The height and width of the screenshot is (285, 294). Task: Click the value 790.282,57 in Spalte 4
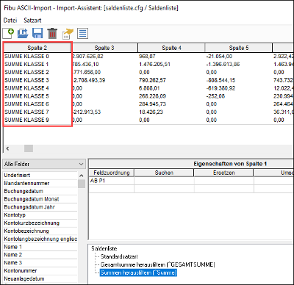tap(152, 80)
